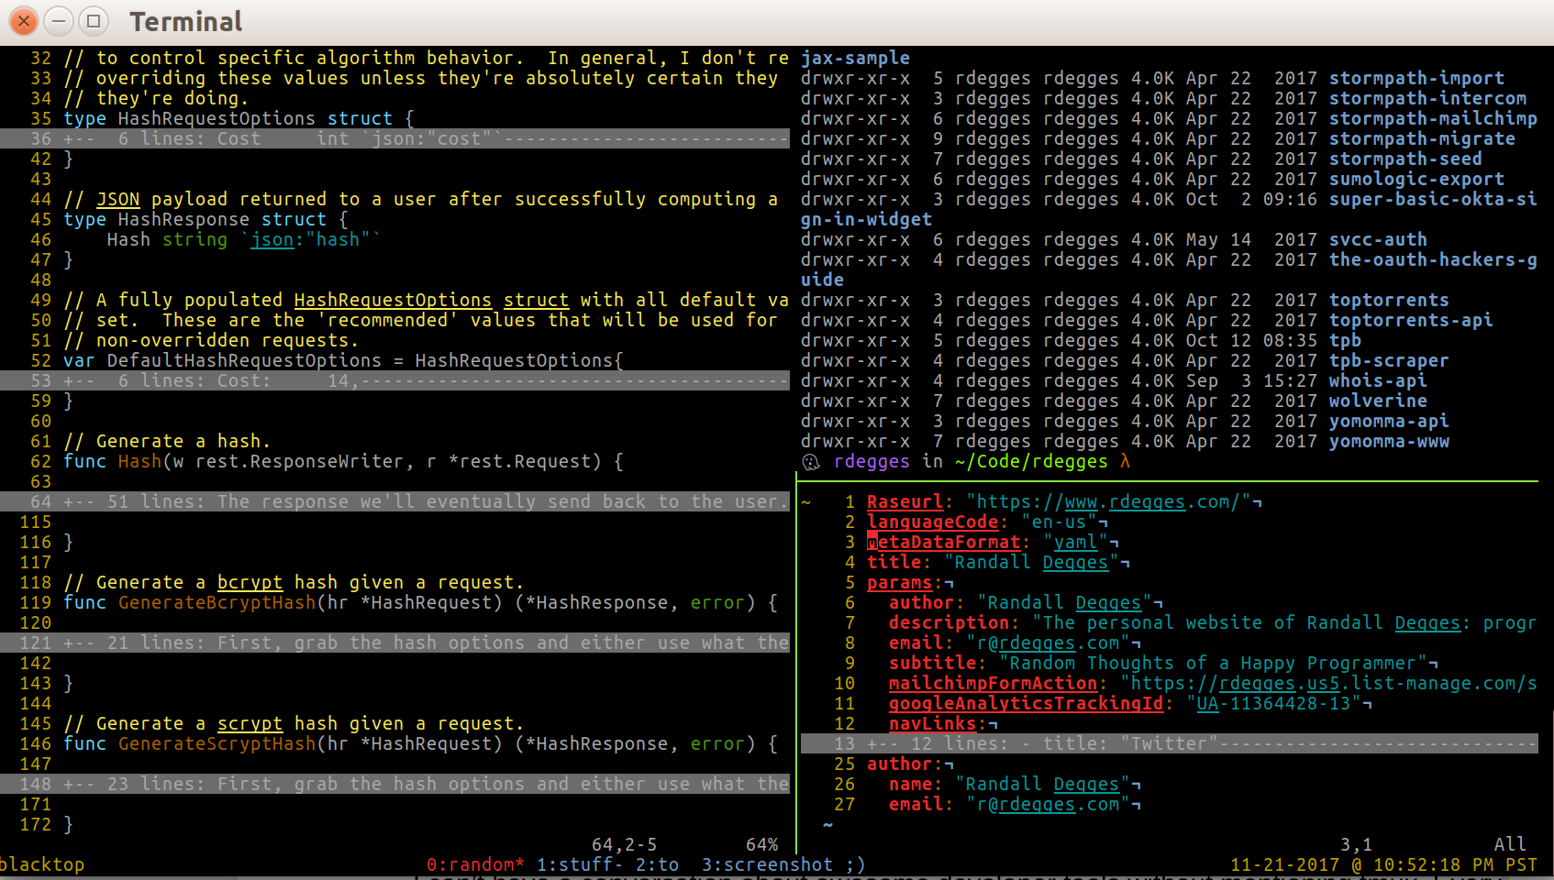Click the blacktop session name

tap(42, 864)
